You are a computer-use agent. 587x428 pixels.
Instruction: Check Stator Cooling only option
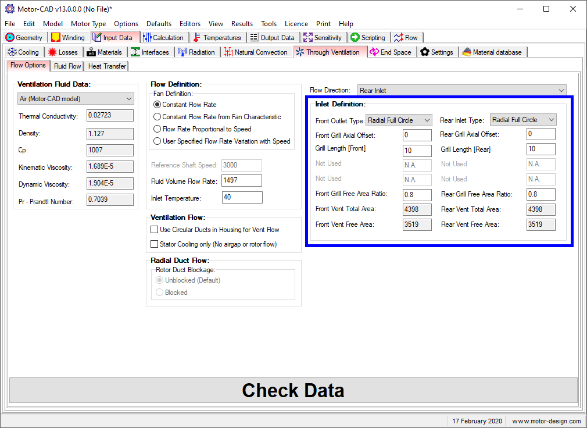[155, 244]
